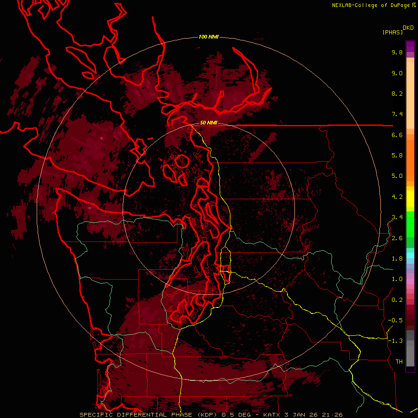Click the 1.0 value on the scale
418x418 pixels.
click(397, 279)
